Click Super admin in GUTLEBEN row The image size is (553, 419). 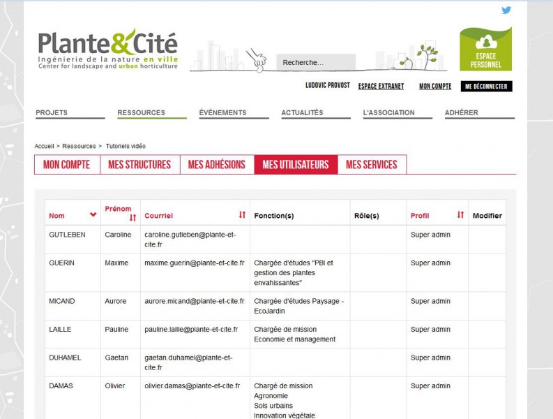pyautogui.click(x=430, y=235)
